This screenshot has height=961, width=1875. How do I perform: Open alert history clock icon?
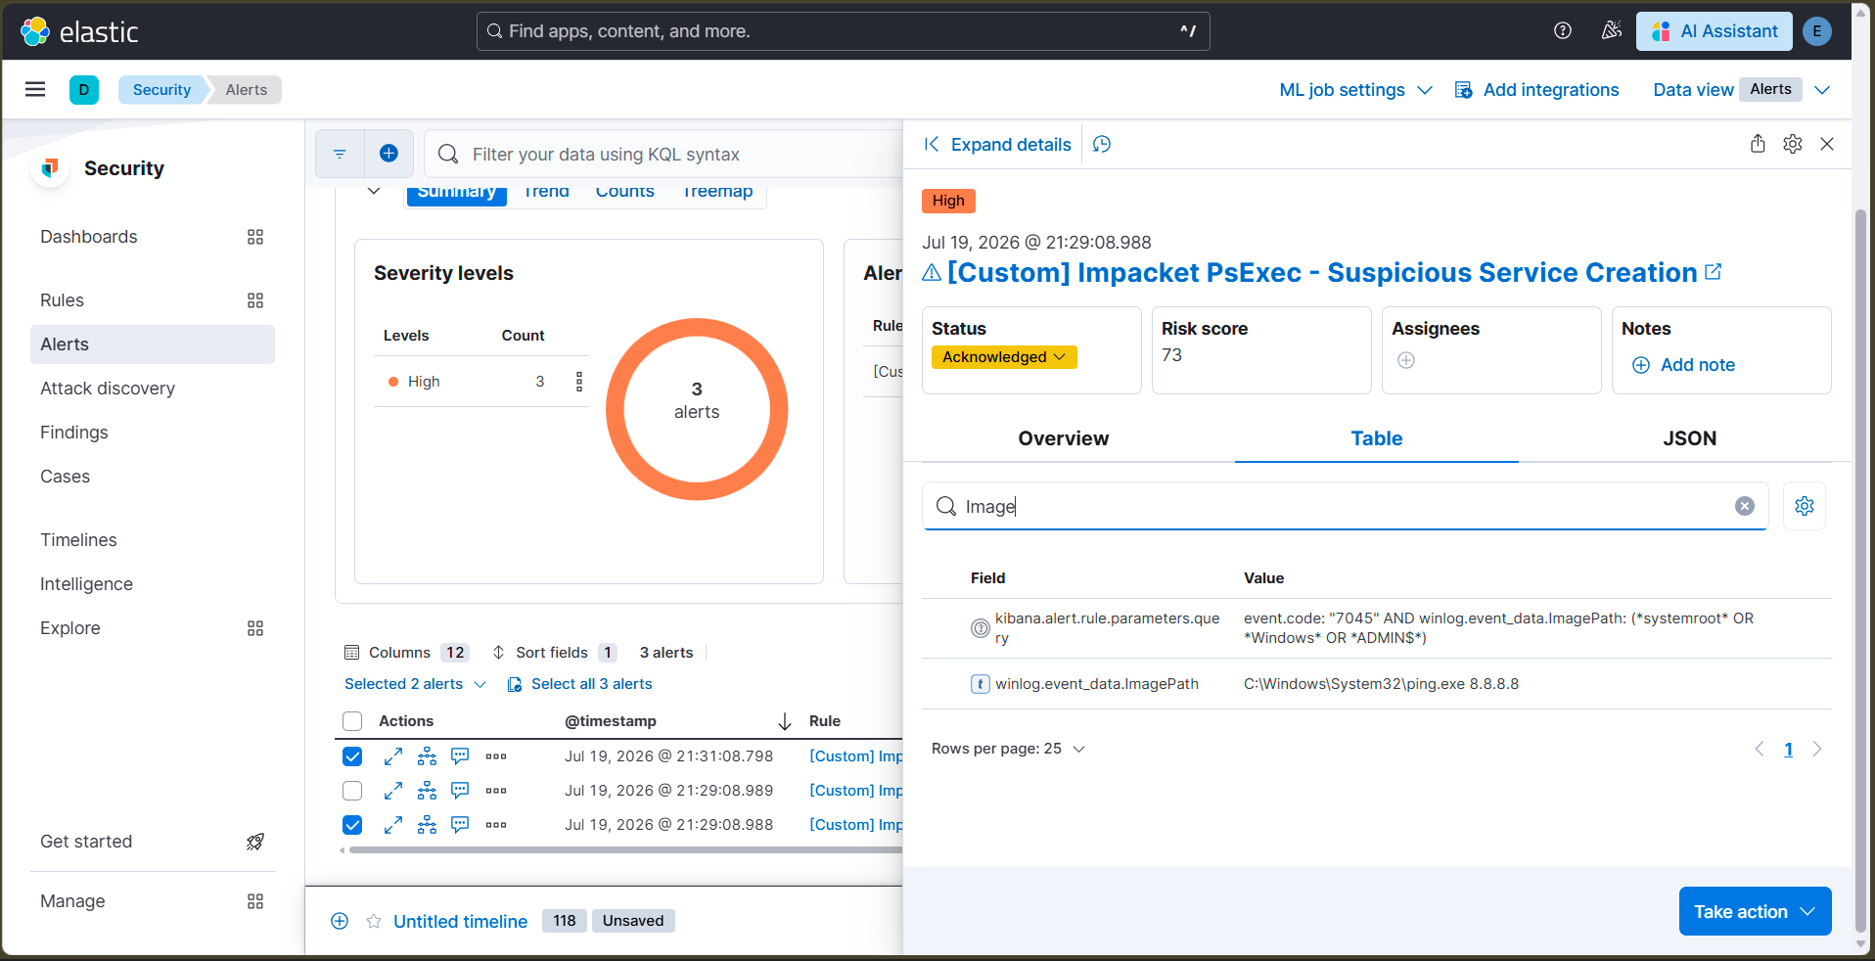tap(1102, 145)
